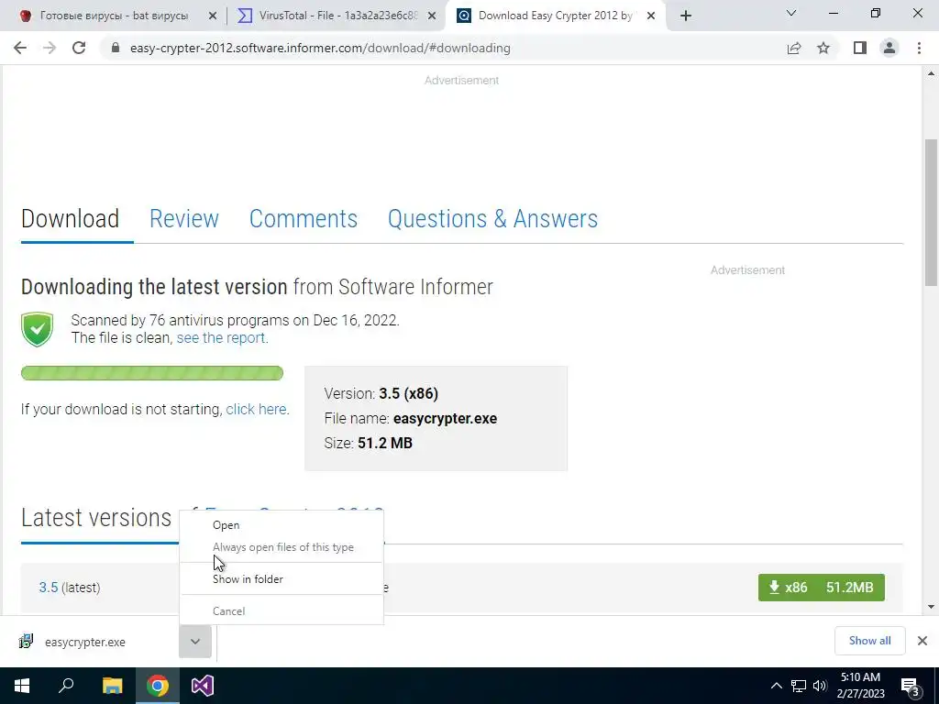This screenshot has width=939, height=704.
Task: Open File Explorer from taskbar
Action: tap(112, 686)
